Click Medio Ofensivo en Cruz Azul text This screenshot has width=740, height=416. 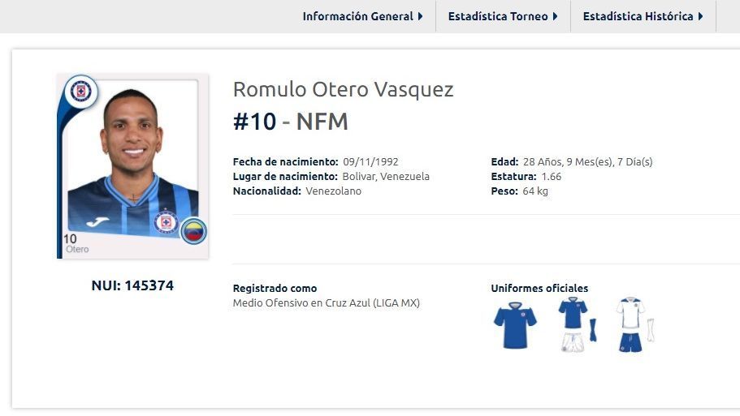pos(326,303)
